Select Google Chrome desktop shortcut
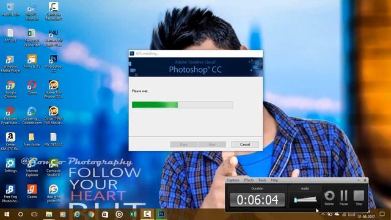The image size is (391, 220). click(10, 89)
